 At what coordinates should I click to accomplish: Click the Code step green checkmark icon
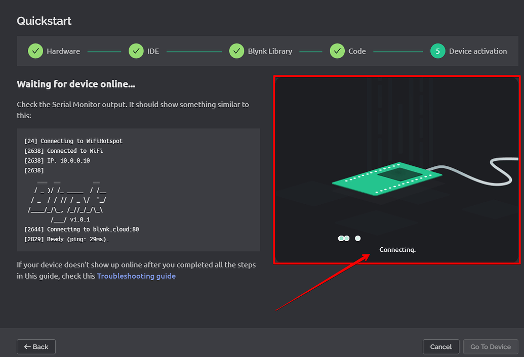click(337, 51)
